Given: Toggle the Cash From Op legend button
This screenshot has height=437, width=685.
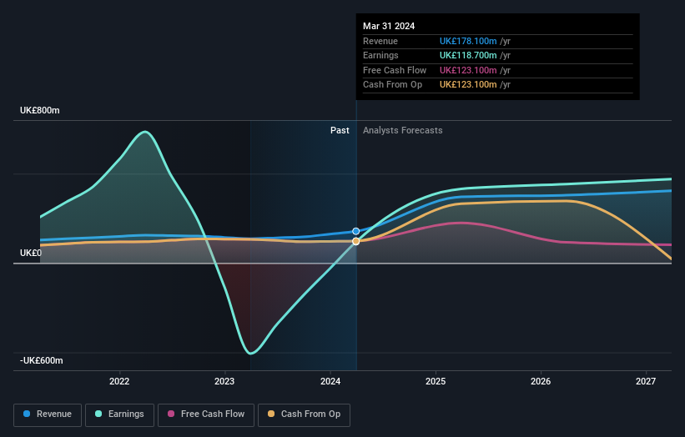Looking at the screenshot, I should pyautogui.click(x=304, y=414).
